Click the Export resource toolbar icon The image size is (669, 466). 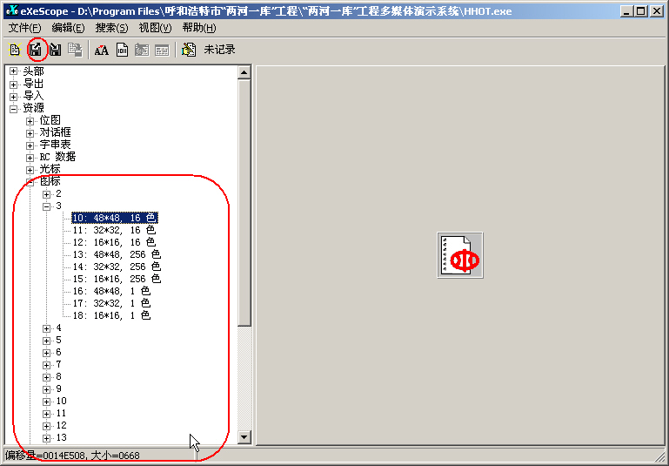tap(37, 50)
